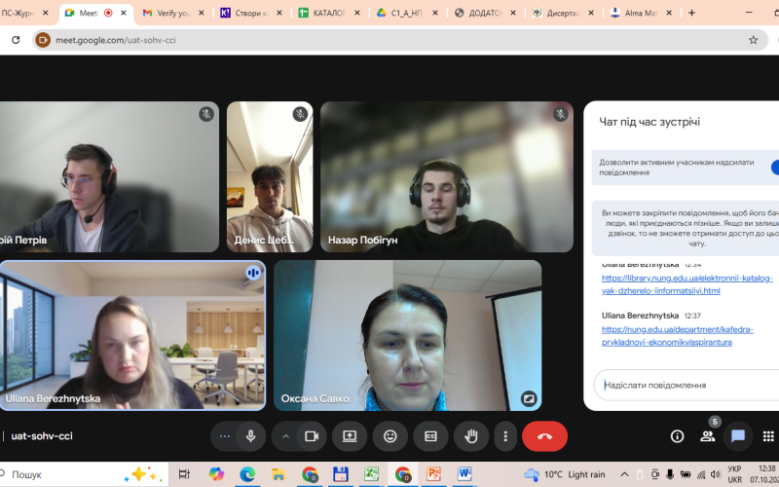
Task: Open more options three-dot call menu
Action: 504,436
